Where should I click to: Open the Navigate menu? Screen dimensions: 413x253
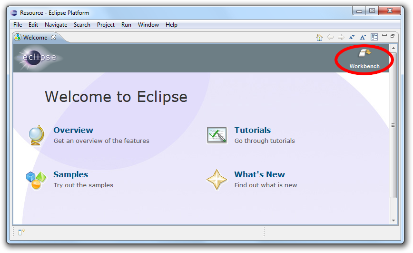pos(56,25)
